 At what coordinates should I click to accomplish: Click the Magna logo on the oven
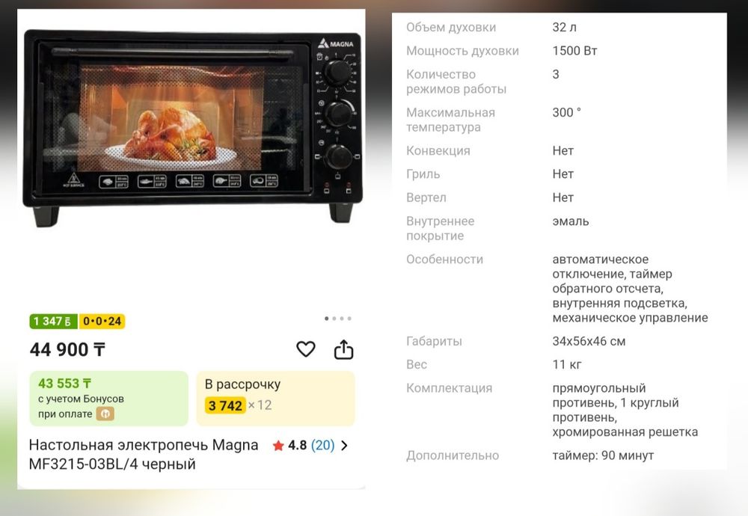tap(337, 44)
